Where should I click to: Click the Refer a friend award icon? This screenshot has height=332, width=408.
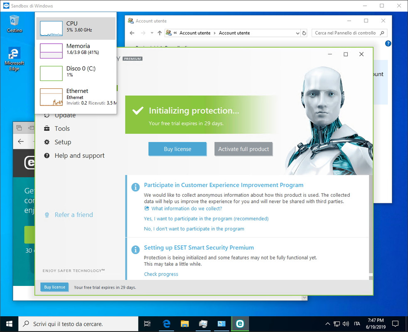[x=47, y=215]
